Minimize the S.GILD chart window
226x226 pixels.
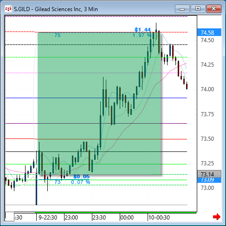click(x=182, y=9)
